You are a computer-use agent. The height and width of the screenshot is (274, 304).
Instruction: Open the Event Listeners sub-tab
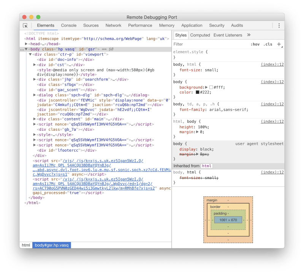click(228, 35)
